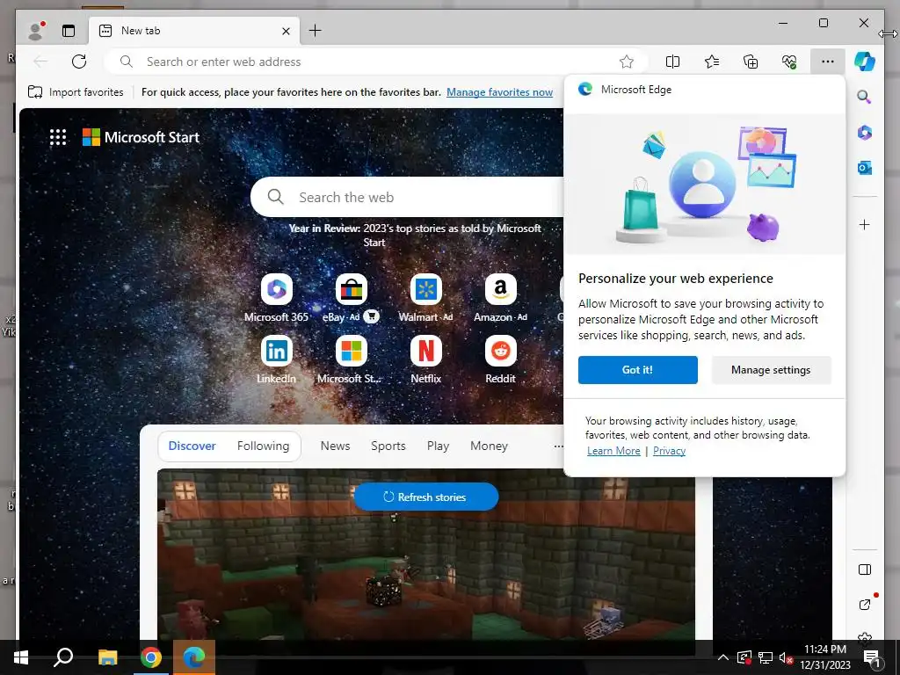Open the sidebar Microsoft 365 icon
This screenshot has height=675, width=900.
click(x=865, y=133)
